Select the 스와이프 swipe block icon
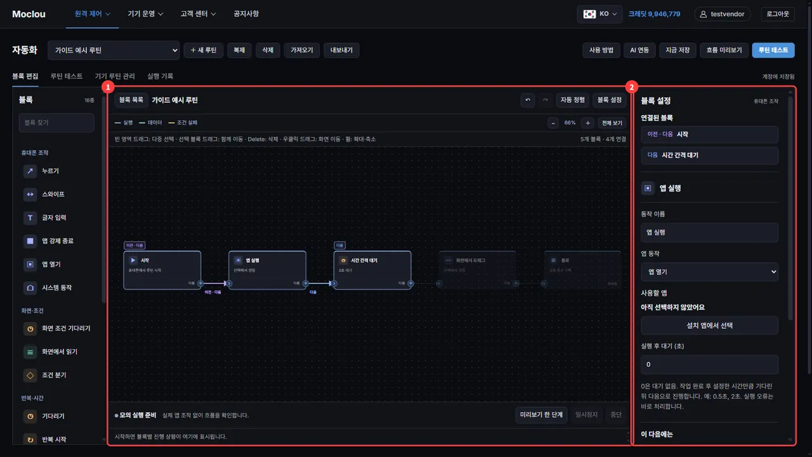The image size is (812, 457). pyautogui.click(x=30, y=194)
